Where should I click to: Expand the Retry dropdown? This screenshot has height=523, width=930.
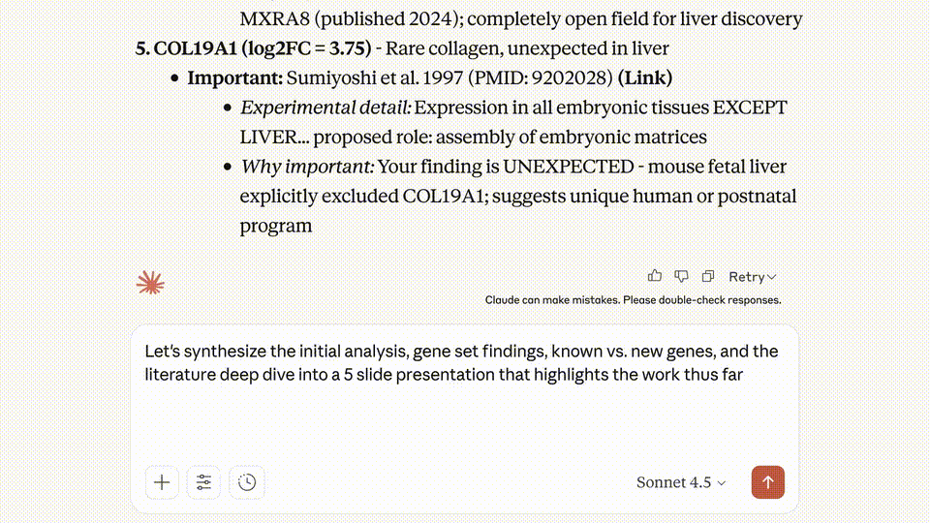[x=753, y=277]
